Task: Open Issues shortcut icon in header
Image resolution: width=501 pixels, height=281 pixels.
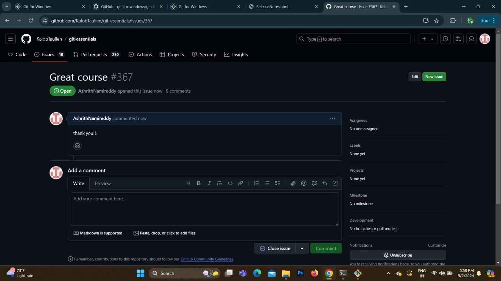Action: tap(445, 39)
